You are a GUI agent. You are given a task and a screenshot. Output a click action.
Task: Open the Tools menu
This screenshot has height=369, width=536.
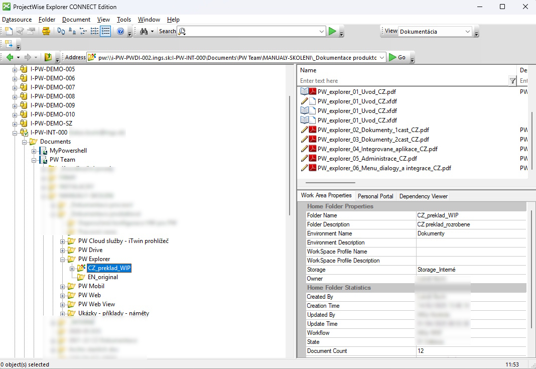click(124, 20)
